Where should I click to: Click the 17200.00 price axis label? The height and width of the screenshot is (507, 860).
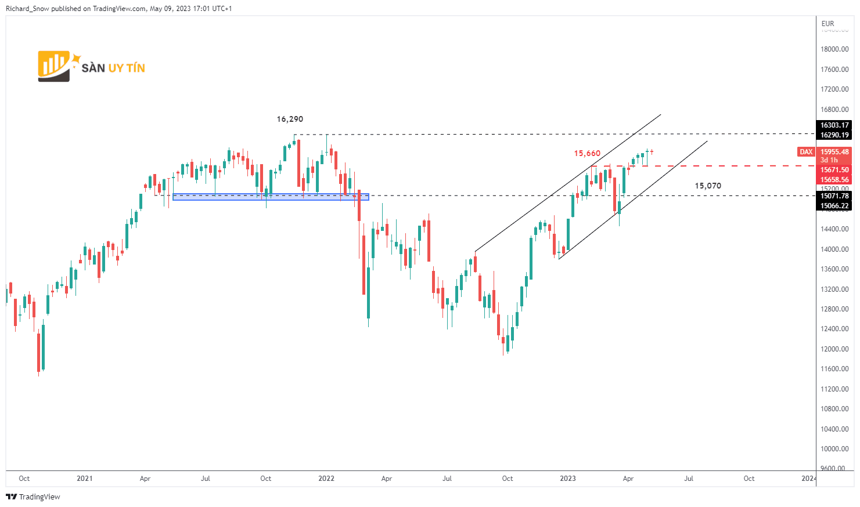[834, 89]
